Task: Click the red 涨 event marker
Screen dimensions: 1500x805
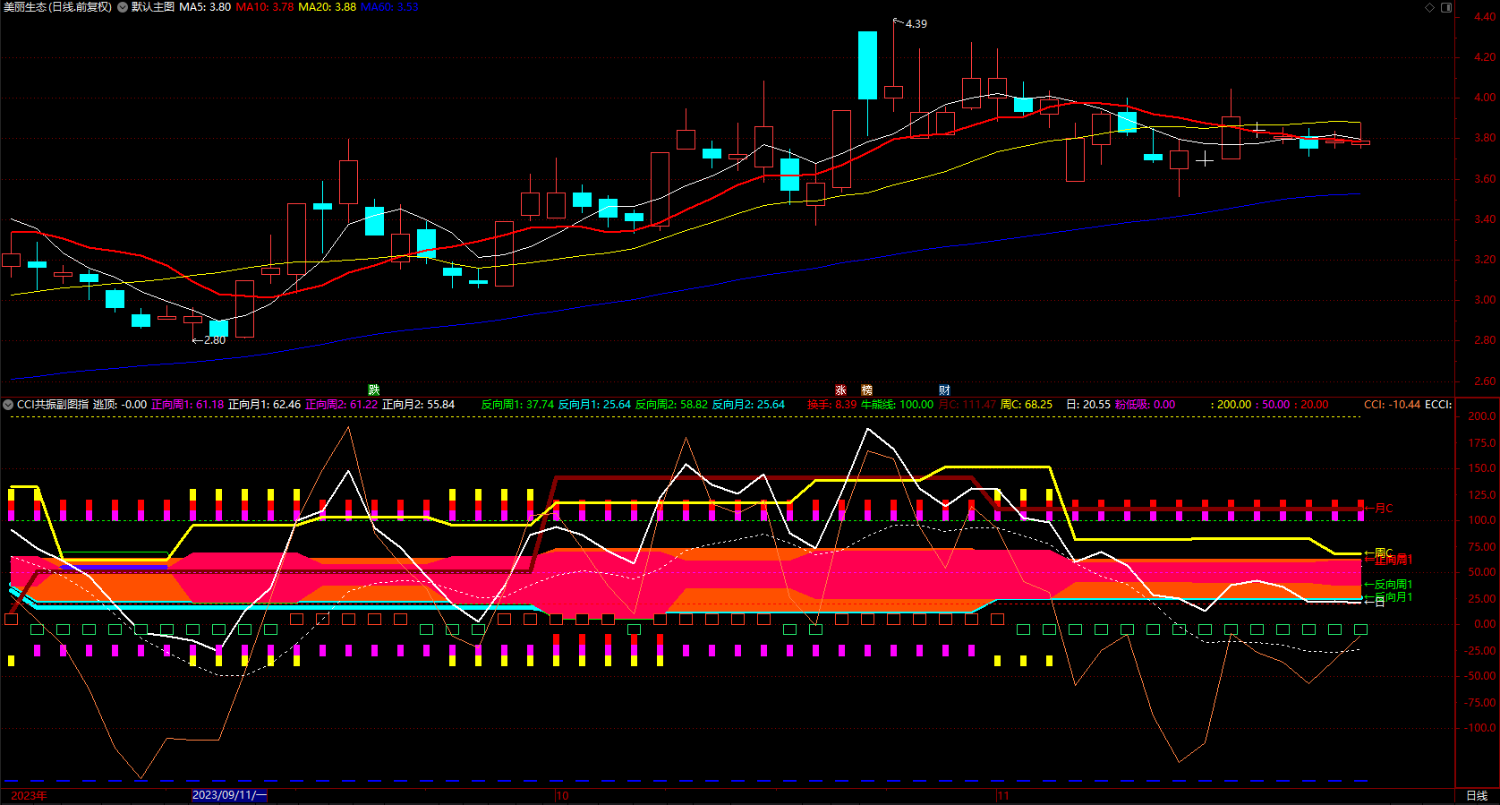Action: tap(840, 390)
